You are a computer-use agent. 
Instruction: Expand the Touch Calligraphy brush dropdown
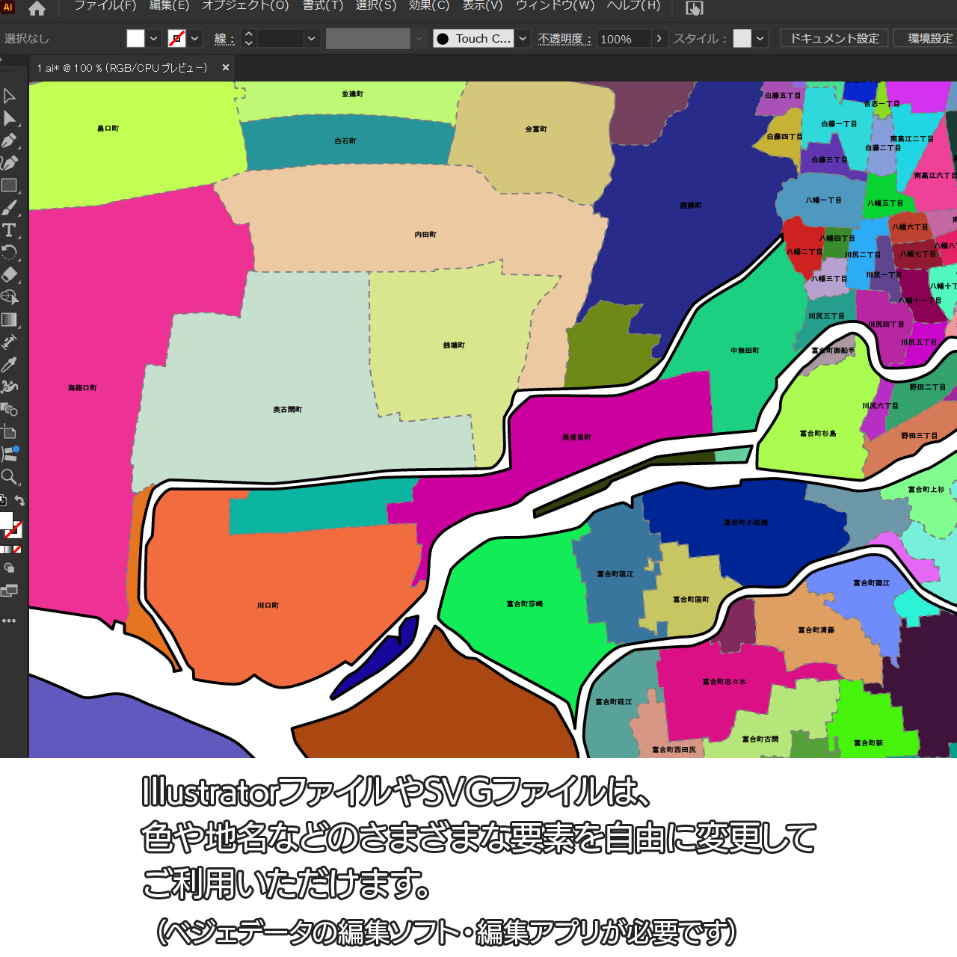(523, 38)
